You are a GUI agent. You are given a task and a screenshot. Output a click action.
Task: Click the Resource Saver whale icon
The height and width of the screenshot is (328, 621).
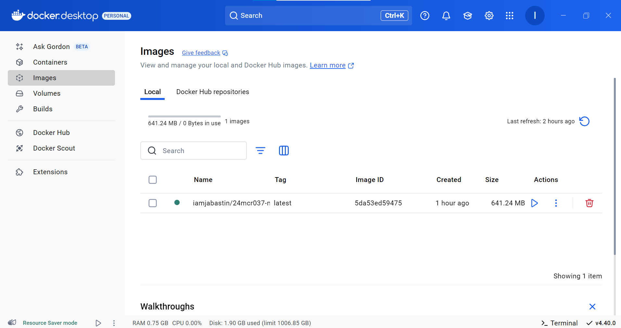pos(12,322)
